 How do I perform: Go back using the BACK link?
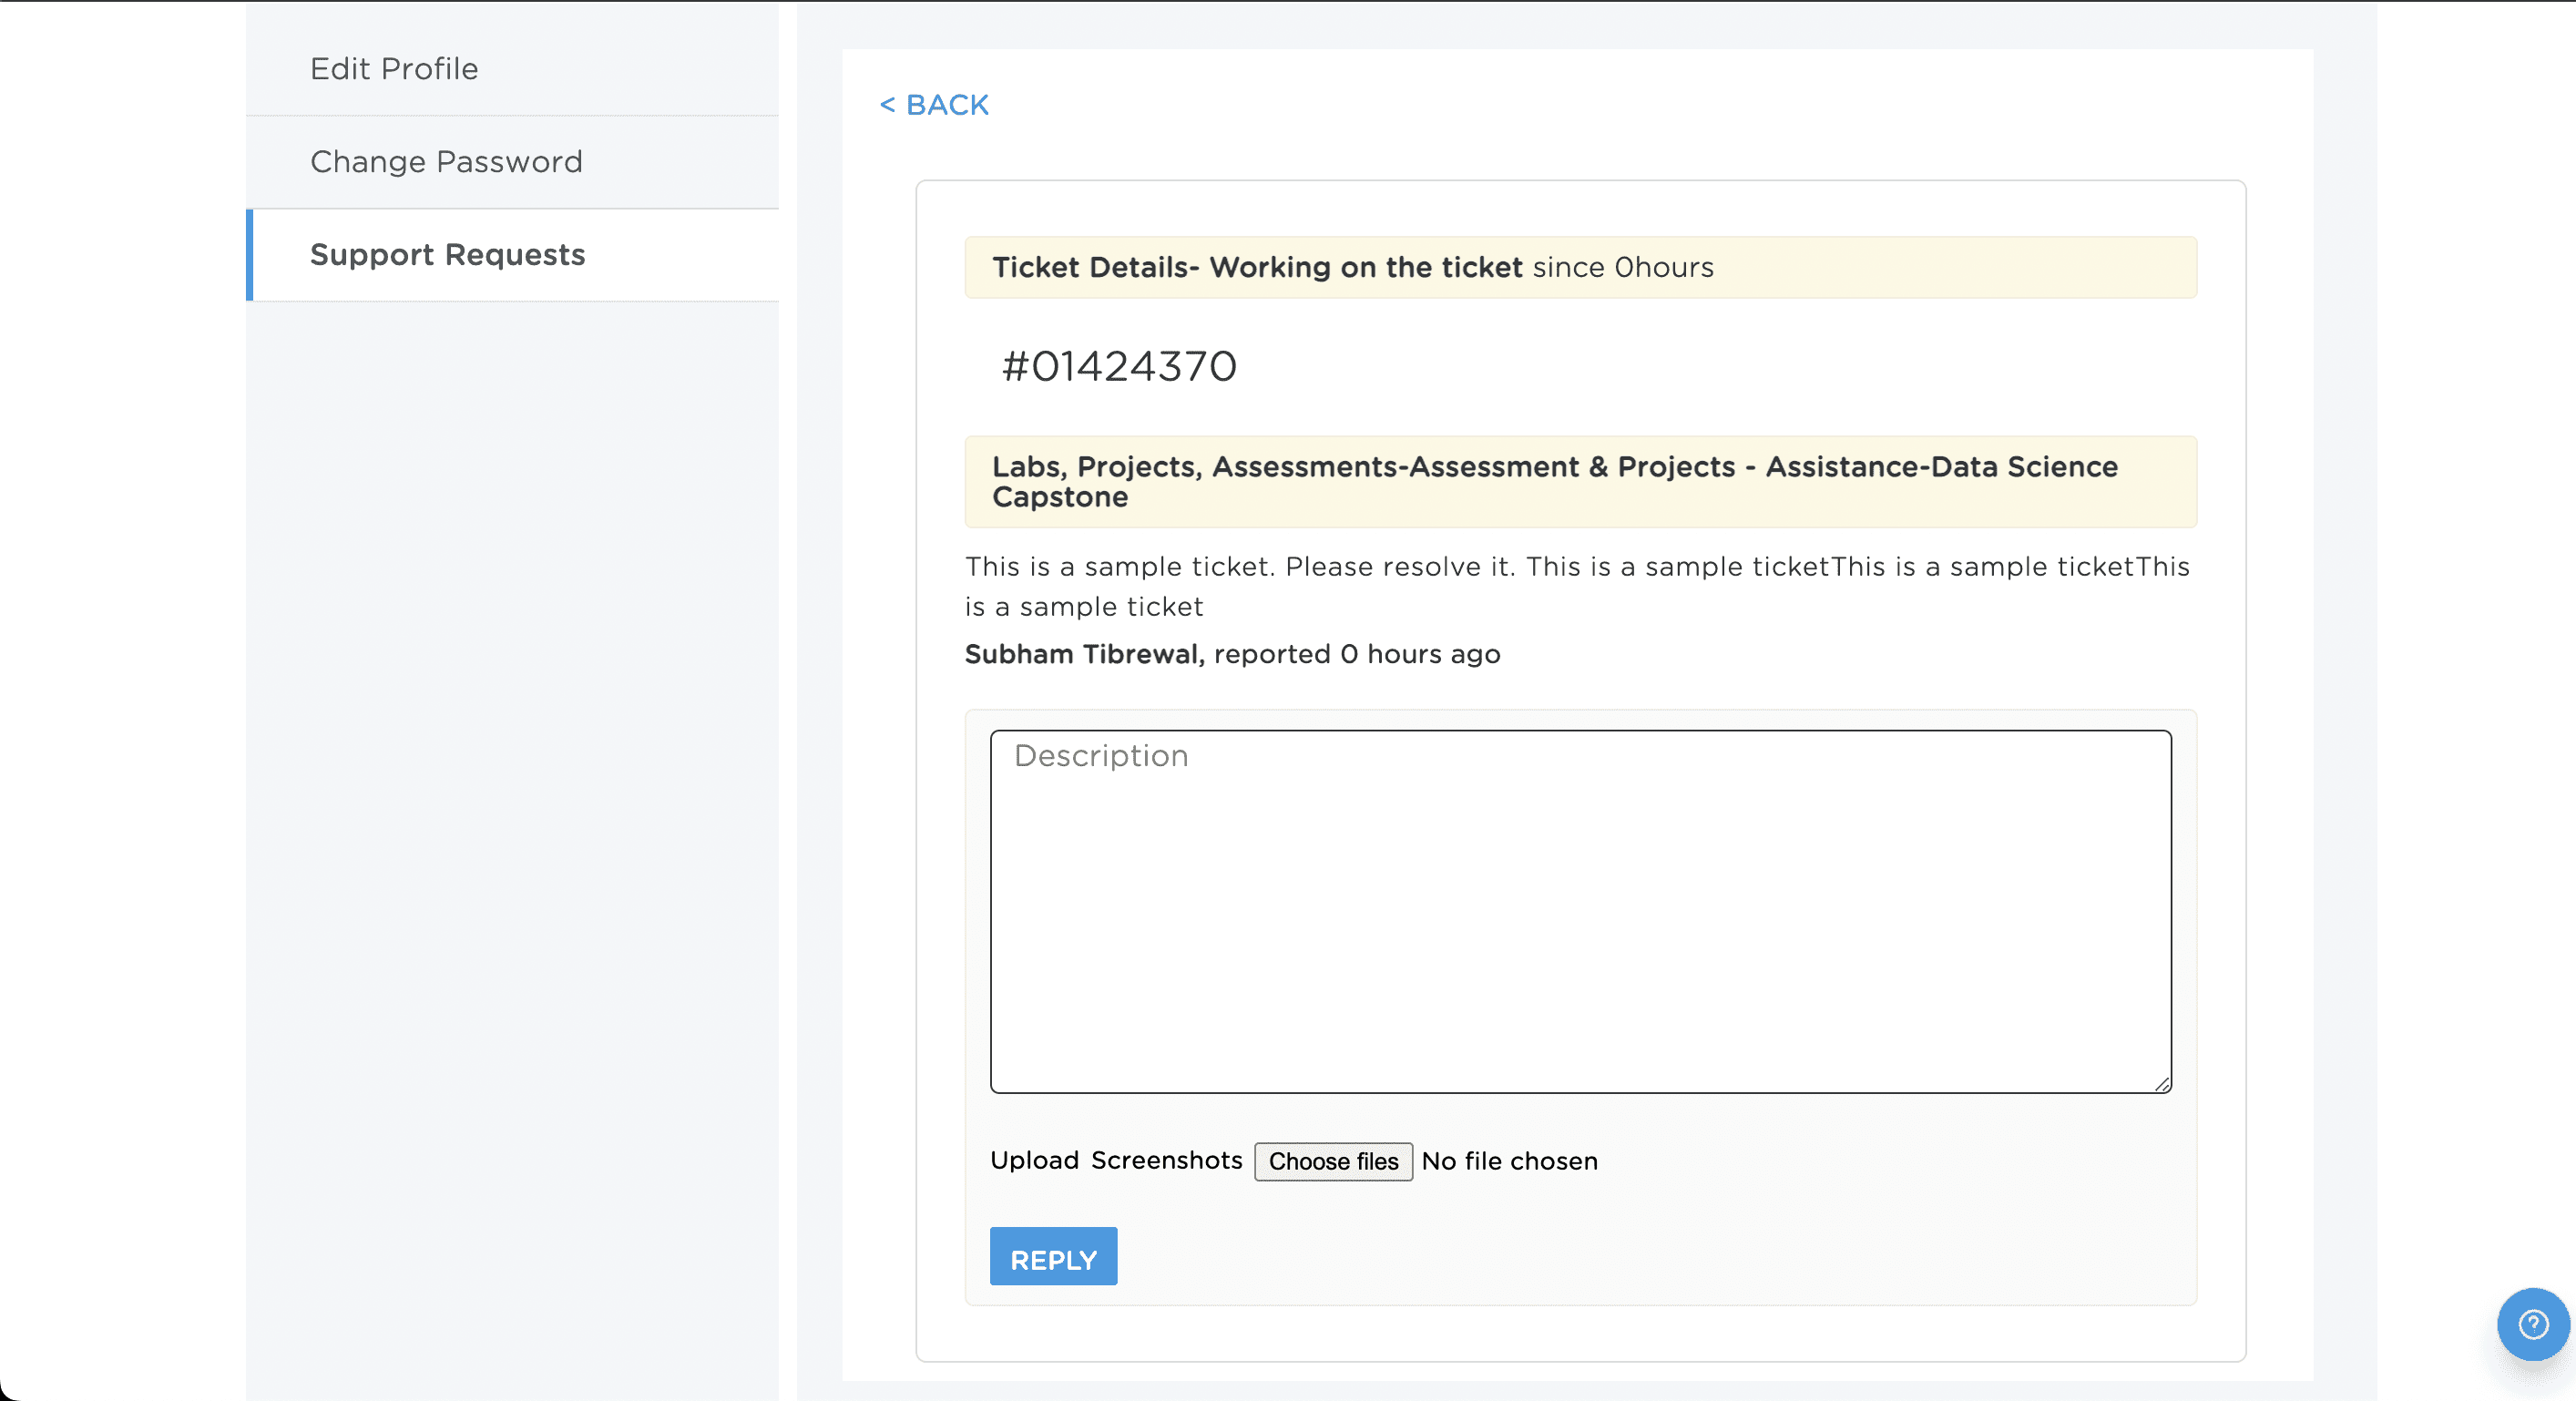934,105
